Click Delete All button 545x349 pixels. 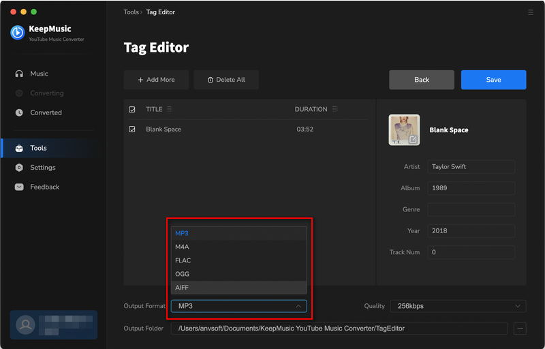coord(226,80)
